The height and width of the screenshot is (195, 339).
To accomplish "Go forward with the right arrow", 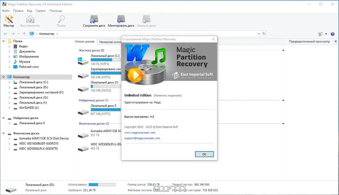I will click(x=13, y=34).
